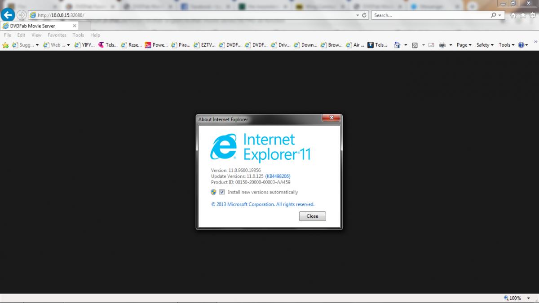Open the Help menu
Viewport: 539px width, 303px height.
(95, 35)
